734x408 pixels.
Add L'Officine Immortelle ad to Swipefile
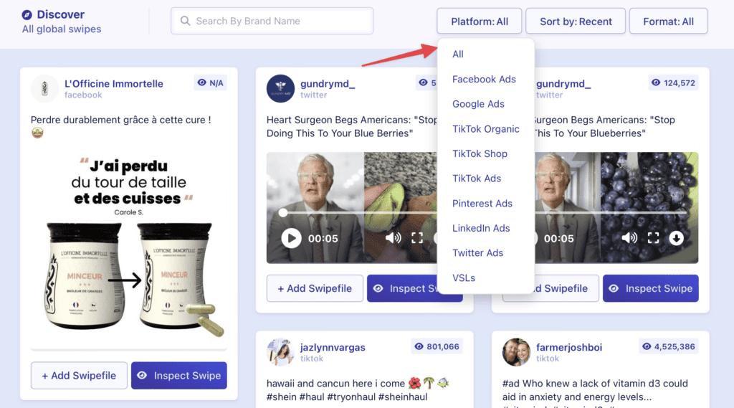click(79, 375)
